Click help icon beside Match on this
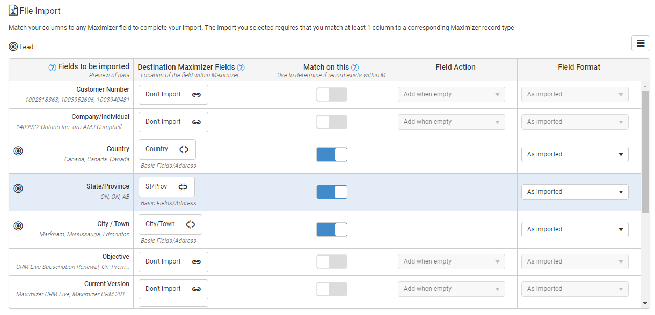 (x=355, y=67)
